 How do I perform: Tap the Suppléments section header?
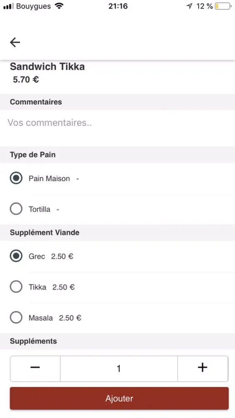33,341
